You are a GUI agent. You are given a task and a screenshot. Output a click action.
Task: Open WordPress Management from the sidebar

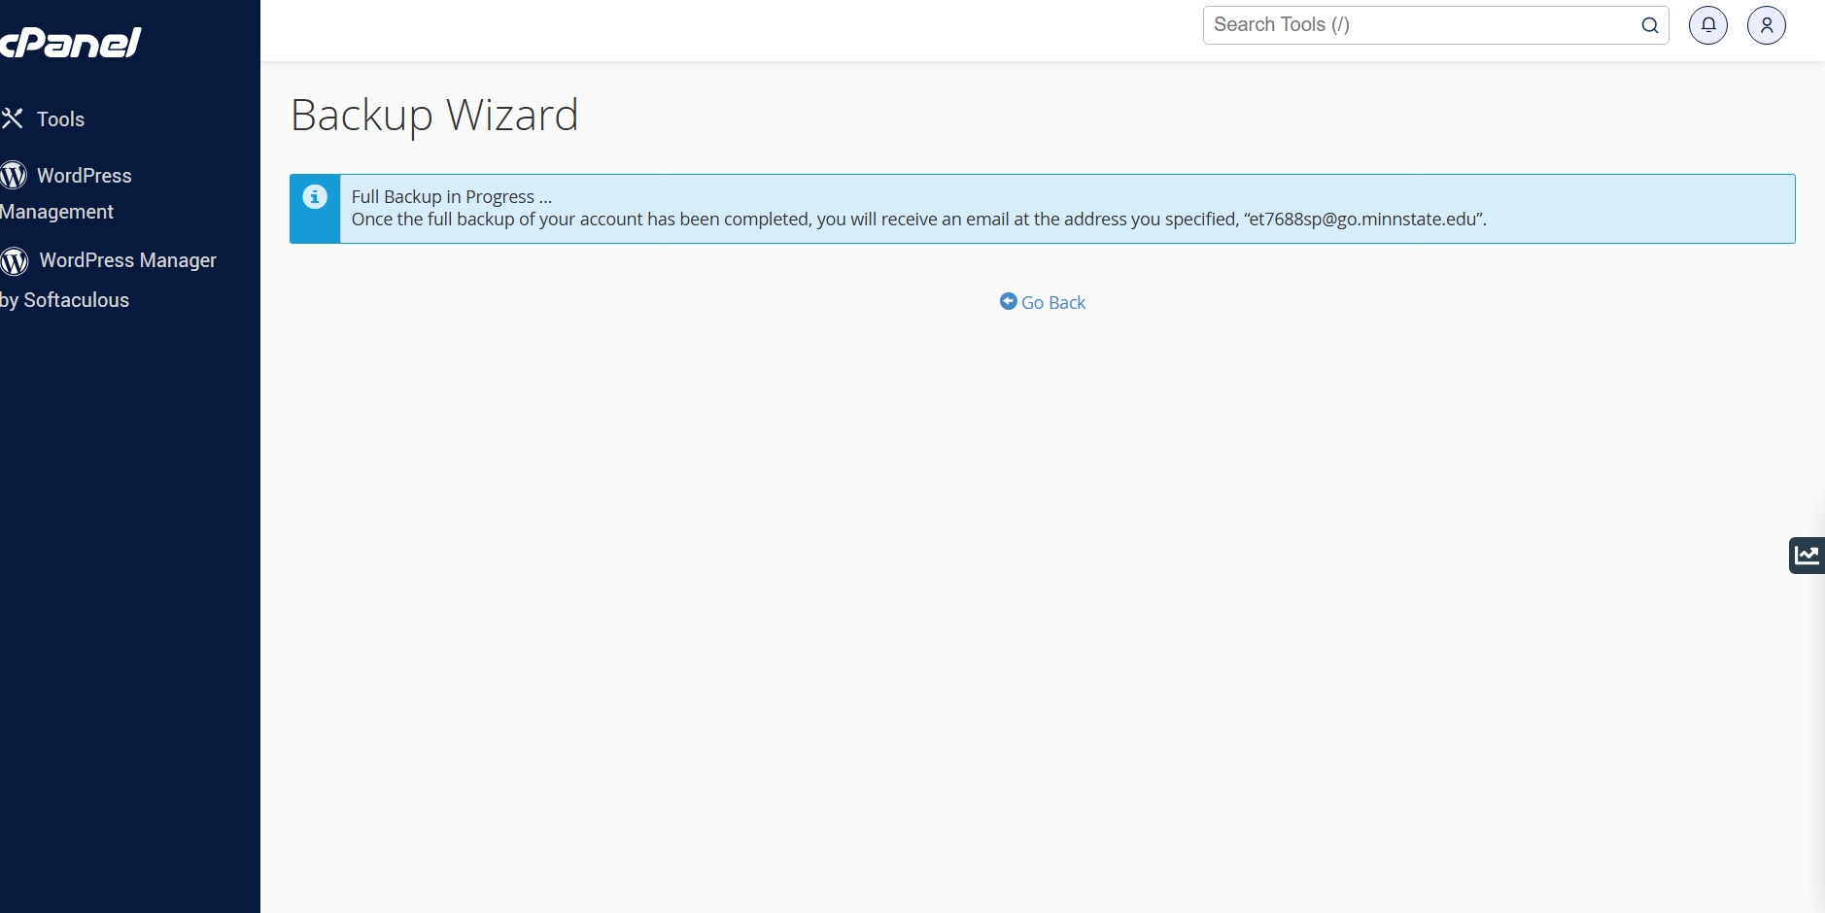click(84, 176)
